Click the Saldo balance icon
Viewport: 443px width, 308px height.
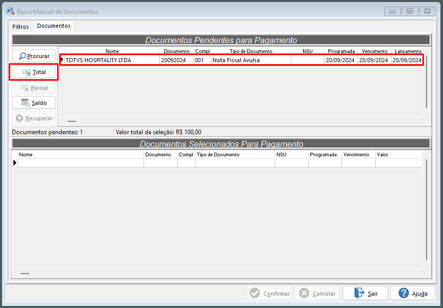(26, 103)
